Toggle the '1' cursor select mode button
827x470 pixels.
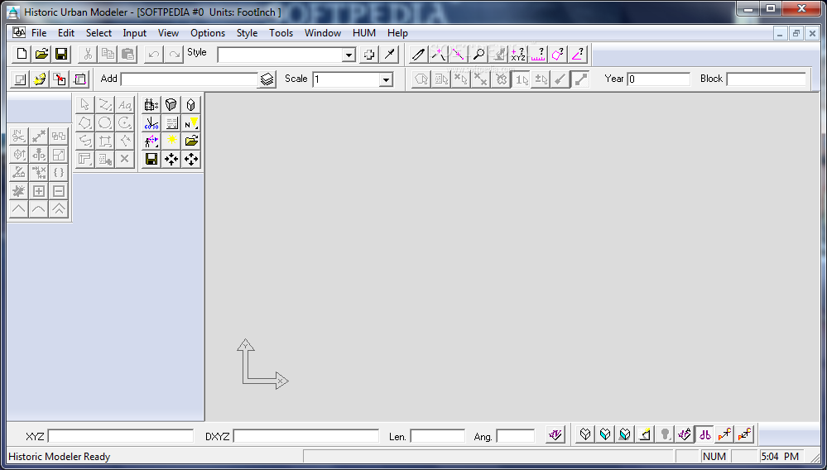[x=521, y=79]
